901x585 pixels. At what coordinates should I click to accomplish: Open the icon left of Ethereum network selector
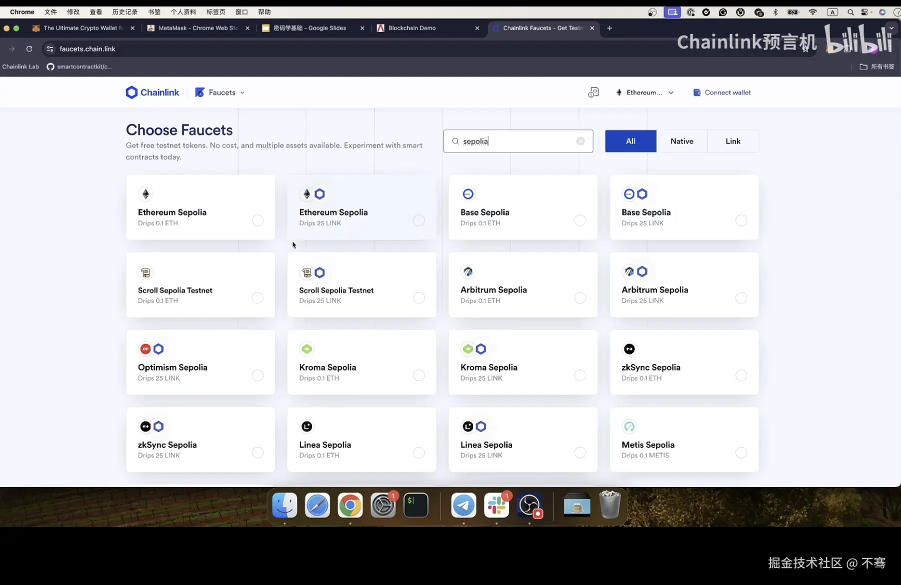pos(593,92)
